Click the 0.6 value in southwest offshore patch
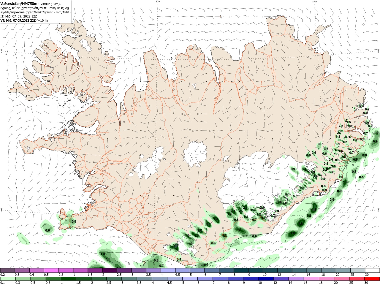The image size is (380, 285). (47, 230)
